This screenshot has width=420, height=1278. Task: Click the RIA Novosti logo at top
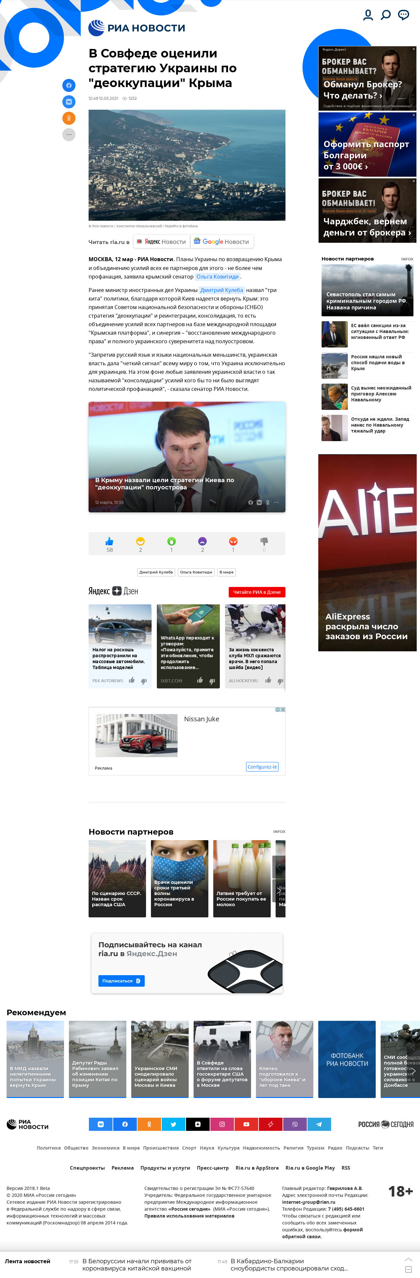pyautogui.click(x=137, y=28)
